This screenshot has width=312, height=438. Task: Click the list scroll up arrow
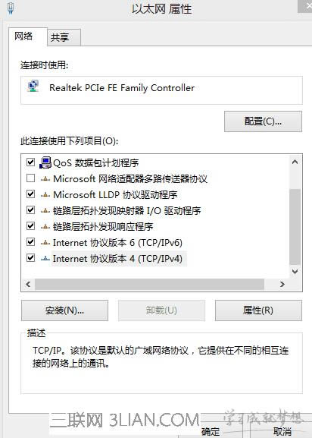click(295, 162)
